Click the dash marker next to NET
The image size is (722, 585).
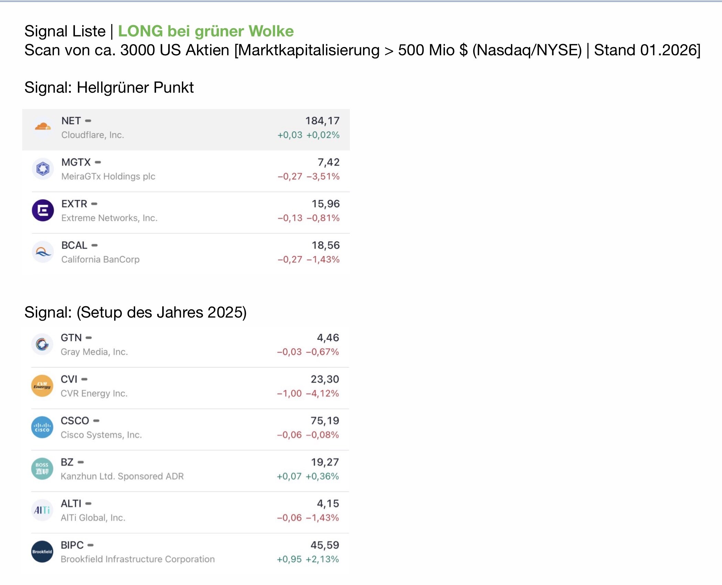coord(88,121)
